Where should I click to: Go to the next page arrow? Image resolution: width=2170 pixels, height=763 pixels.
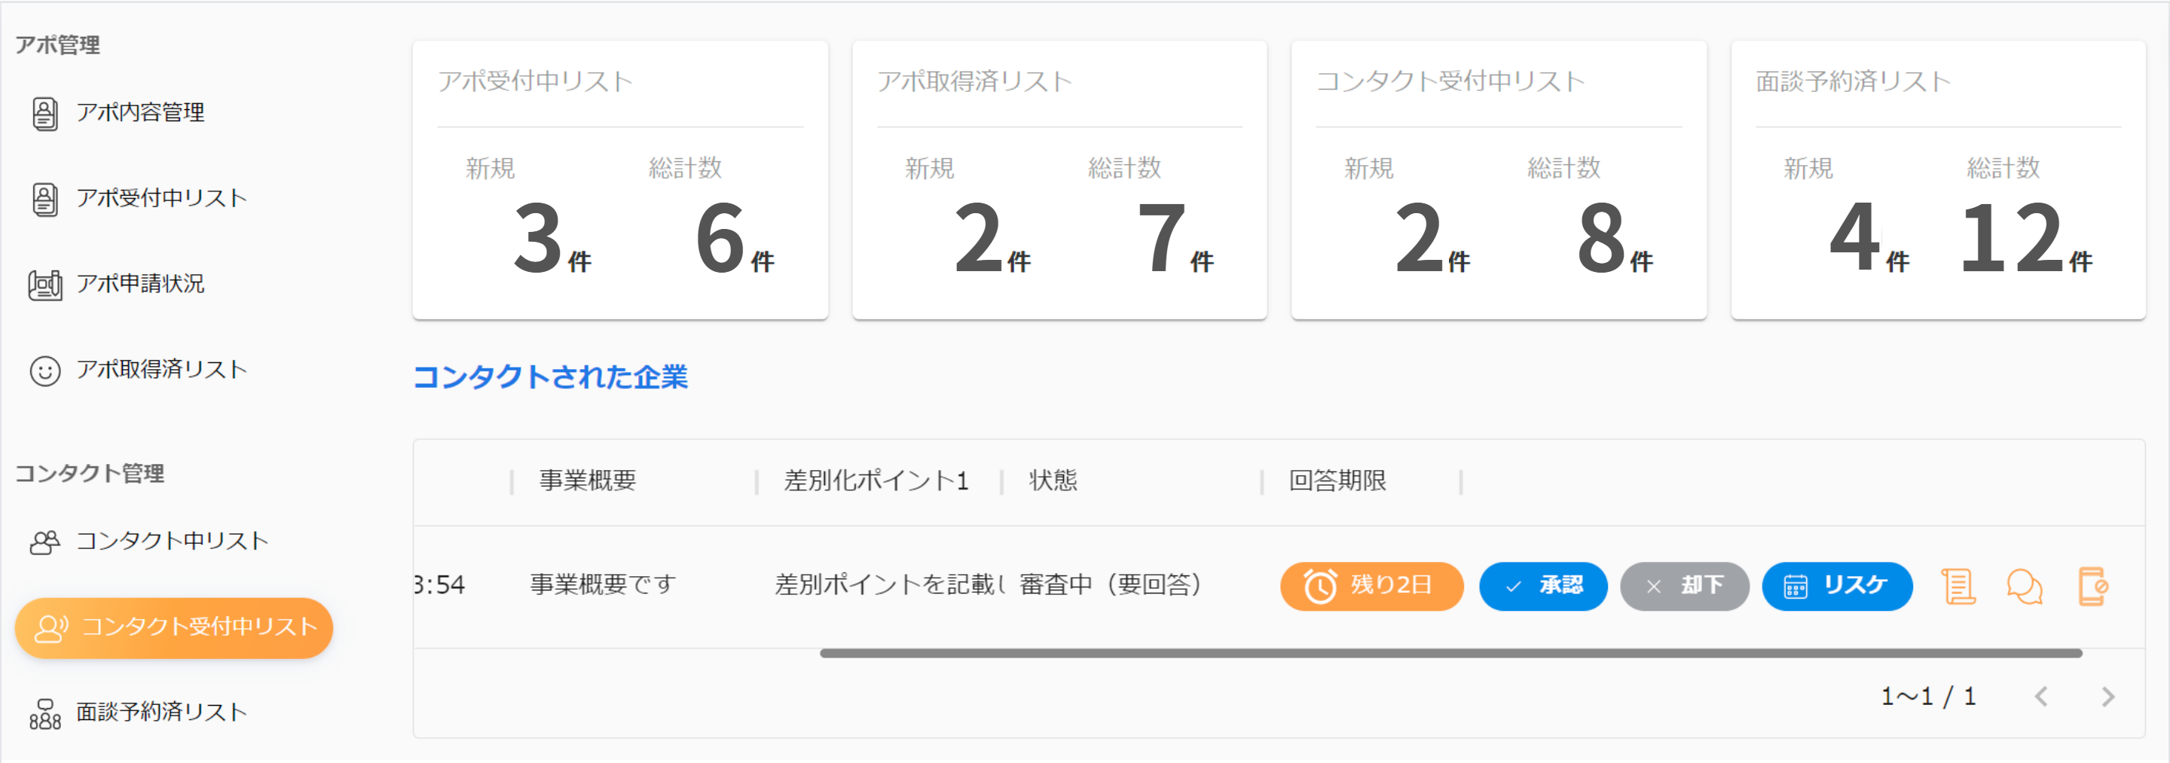pyautogui.click(x=2107, y=697)
